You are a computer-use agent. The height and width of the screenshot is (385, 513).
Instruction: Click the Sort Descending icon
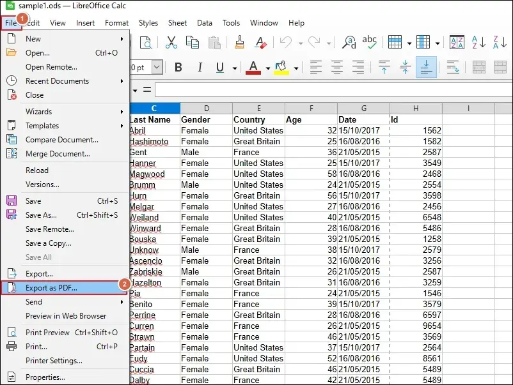tap(500, 42)
